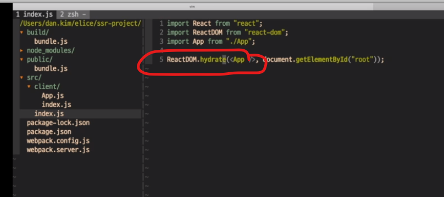444x197 pixels.
Task: Open bundle.js under public/
Action: [51, 68]
